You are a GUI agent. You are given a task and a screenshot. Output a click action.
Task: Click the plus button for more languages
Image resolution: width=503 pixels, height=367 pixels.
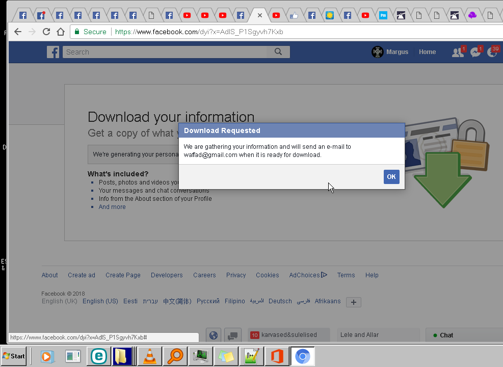tap(354, 302)
